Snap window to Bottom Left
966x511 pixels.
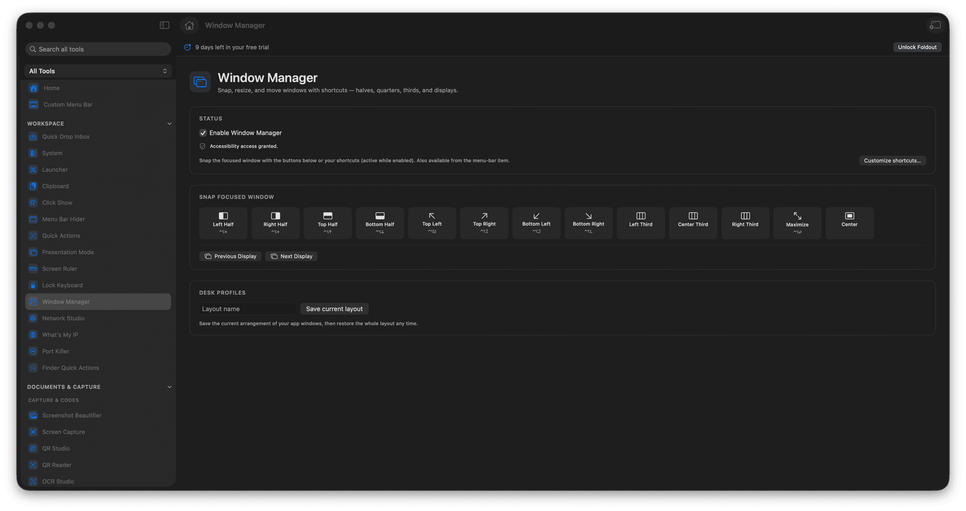click(x=536, y=223)
